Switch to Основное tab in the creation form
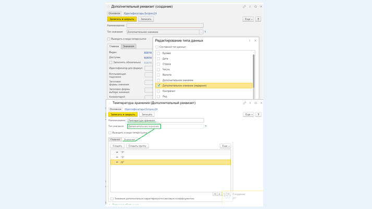 tap(114, 13)
